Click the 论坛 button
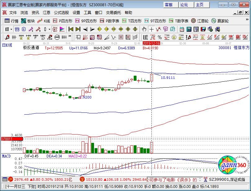251x191 pixels. tap(186, 5)
